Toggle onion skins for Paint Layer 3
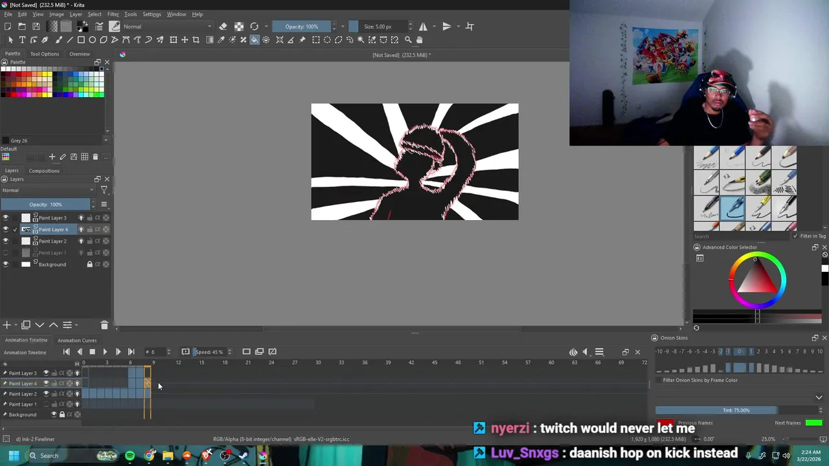Viewport: 829px width, 466px height. point(81,218)
